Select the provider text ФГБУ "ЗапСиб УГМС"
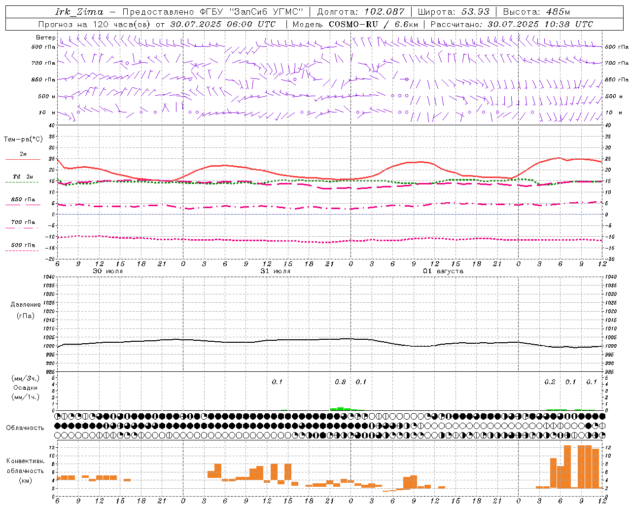The width and height of the screenshot is (631, 505). click(x=251, y=12)
